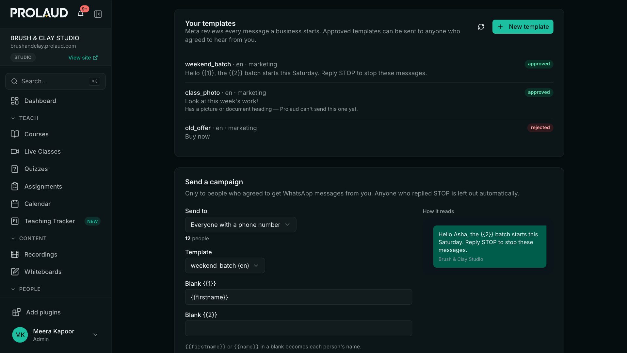Screen dimensions: 627x353
Task: Click the STUDIO plan badge
Action: tap(23, 57)
